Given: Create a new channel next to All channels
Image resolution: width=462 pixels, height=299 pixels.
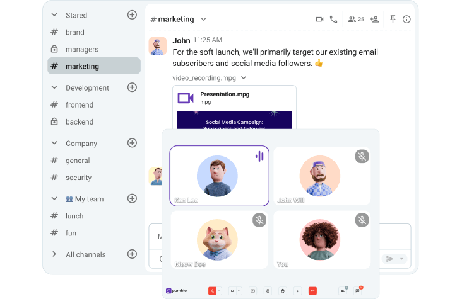Looking at the screenshot, I should pyautogui.click(x=132, y=254).
